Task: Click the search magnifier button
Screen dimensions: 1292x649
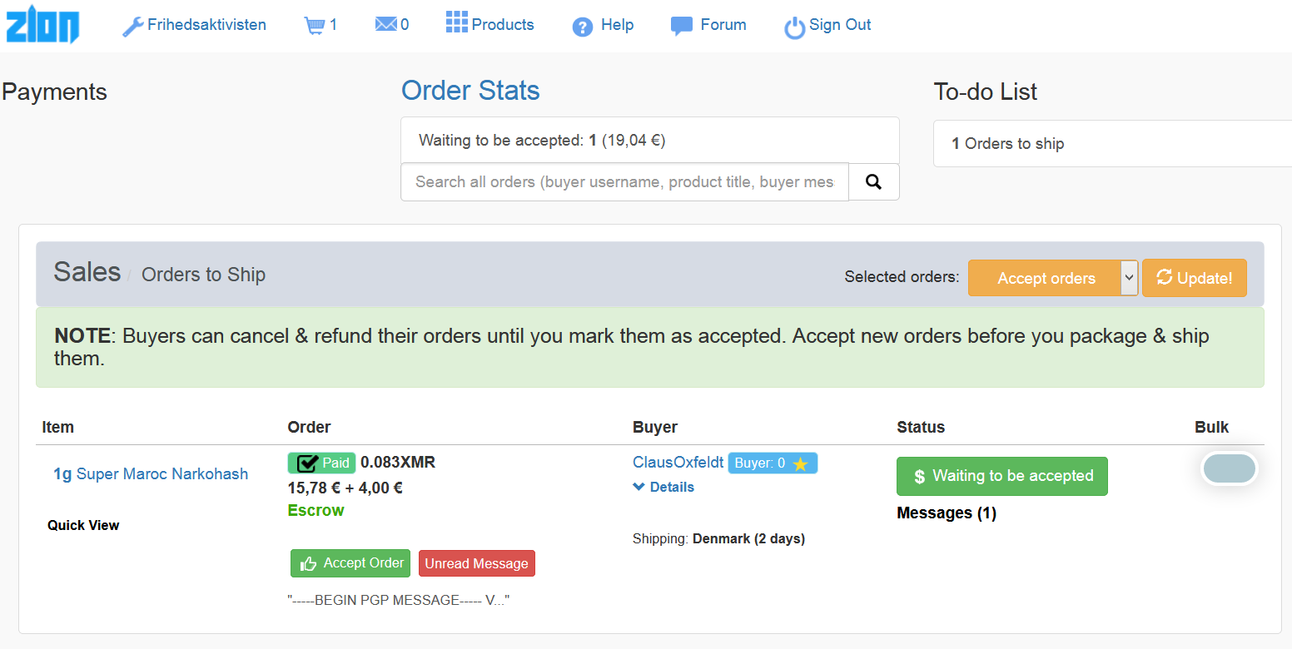Action: coord(873,181)
